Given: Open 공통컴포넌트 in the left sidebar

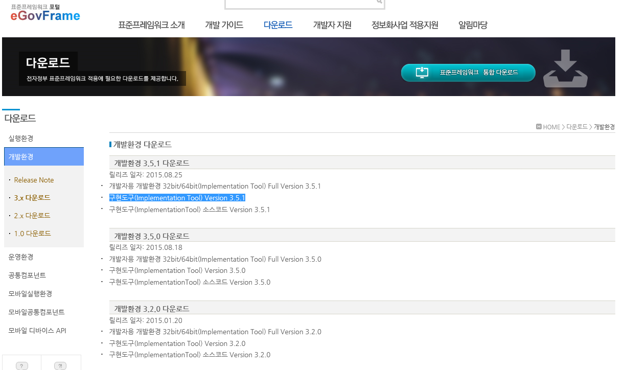Looking at the screenshot, I should (27, 275).
